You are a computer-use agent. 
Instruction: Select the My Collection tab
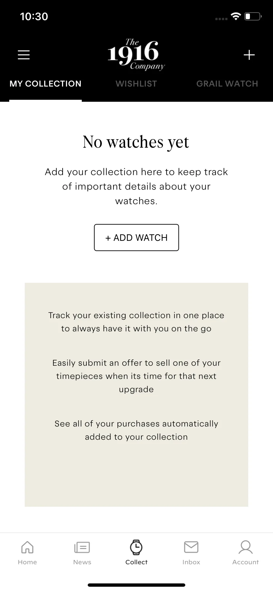45,84
